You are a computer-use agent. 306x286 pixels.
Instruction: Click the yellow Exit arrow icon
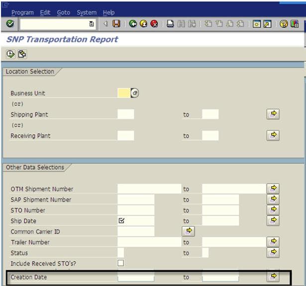[x=143, y=24]
